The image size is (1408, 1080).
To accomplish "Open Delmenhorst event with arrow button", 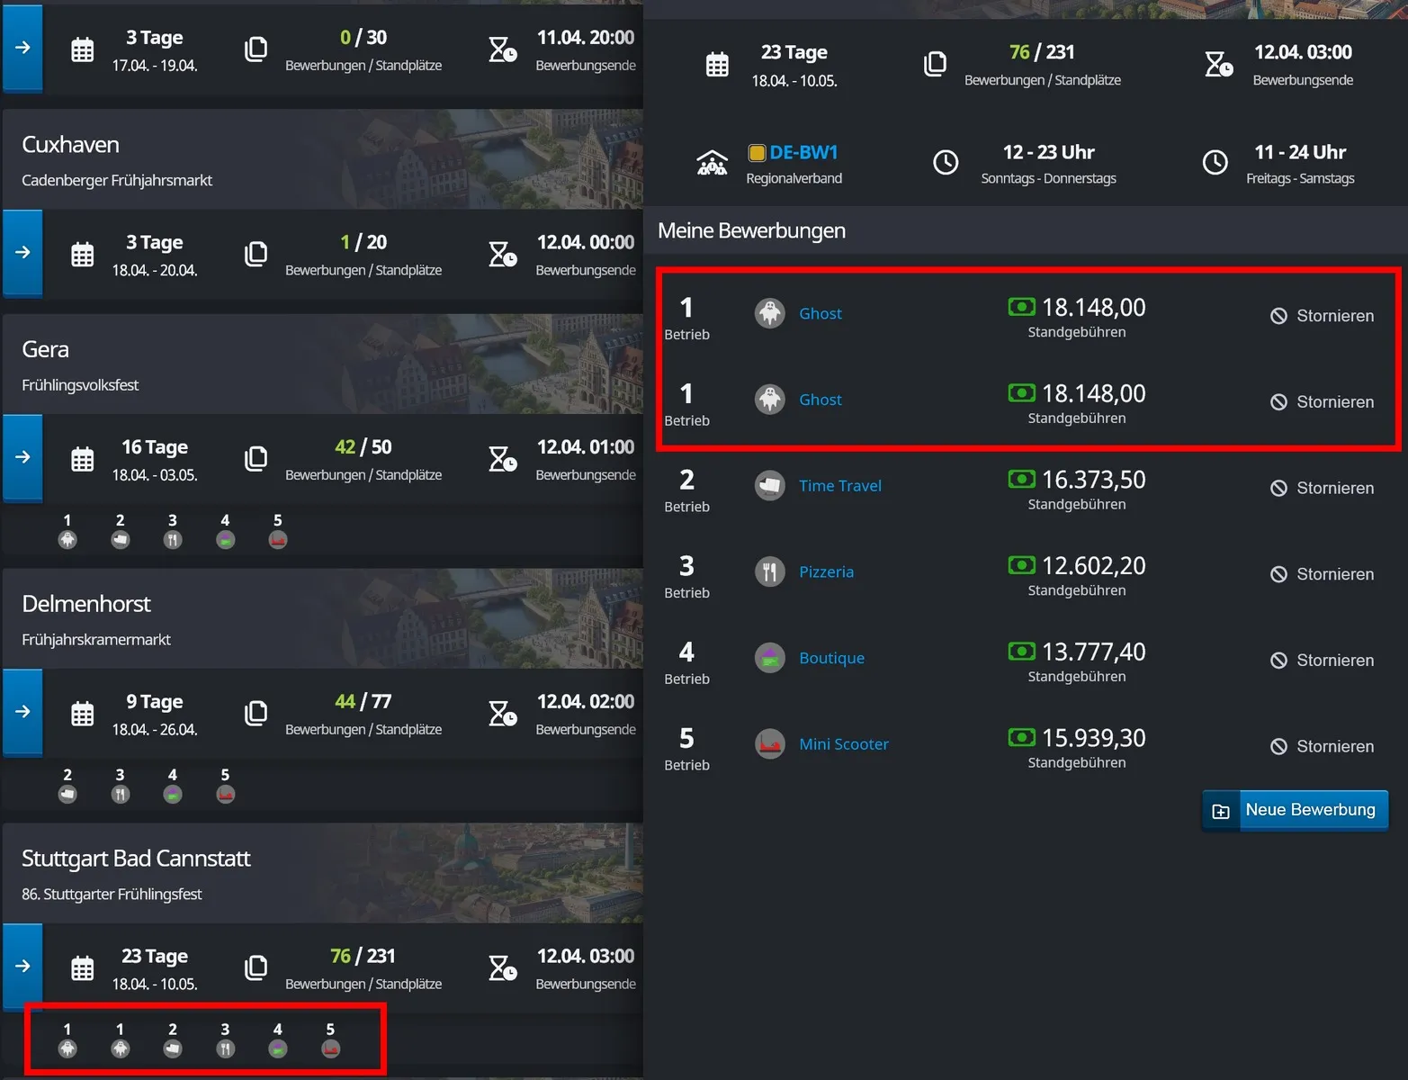I will click(x=22, y=712).
